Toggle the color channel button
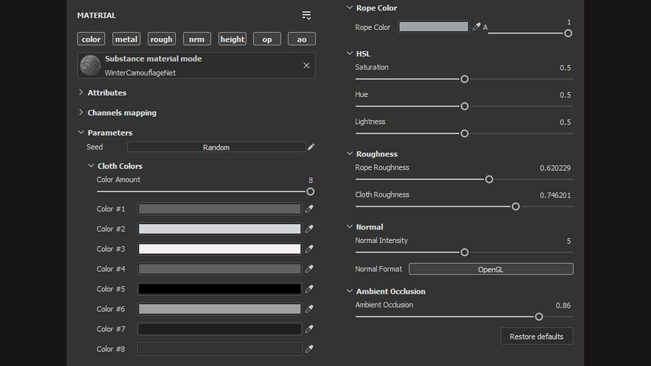 point(91,39)
